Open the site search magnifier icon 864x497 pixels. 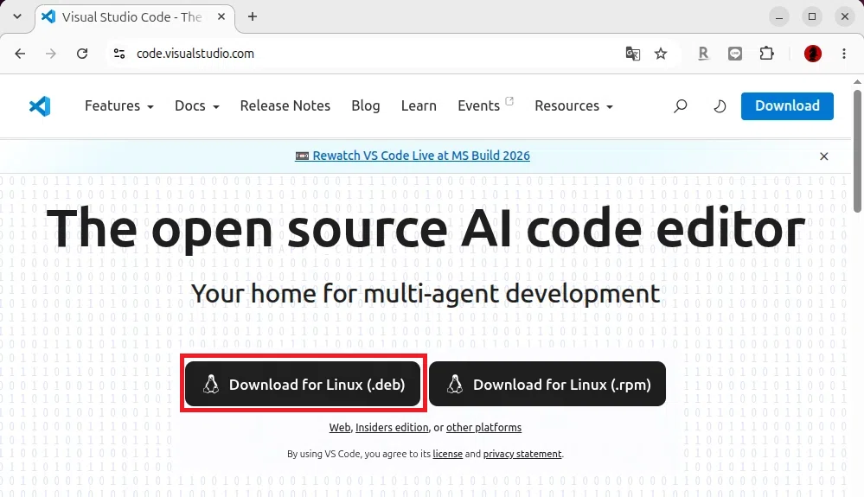(x=680, y=105)
